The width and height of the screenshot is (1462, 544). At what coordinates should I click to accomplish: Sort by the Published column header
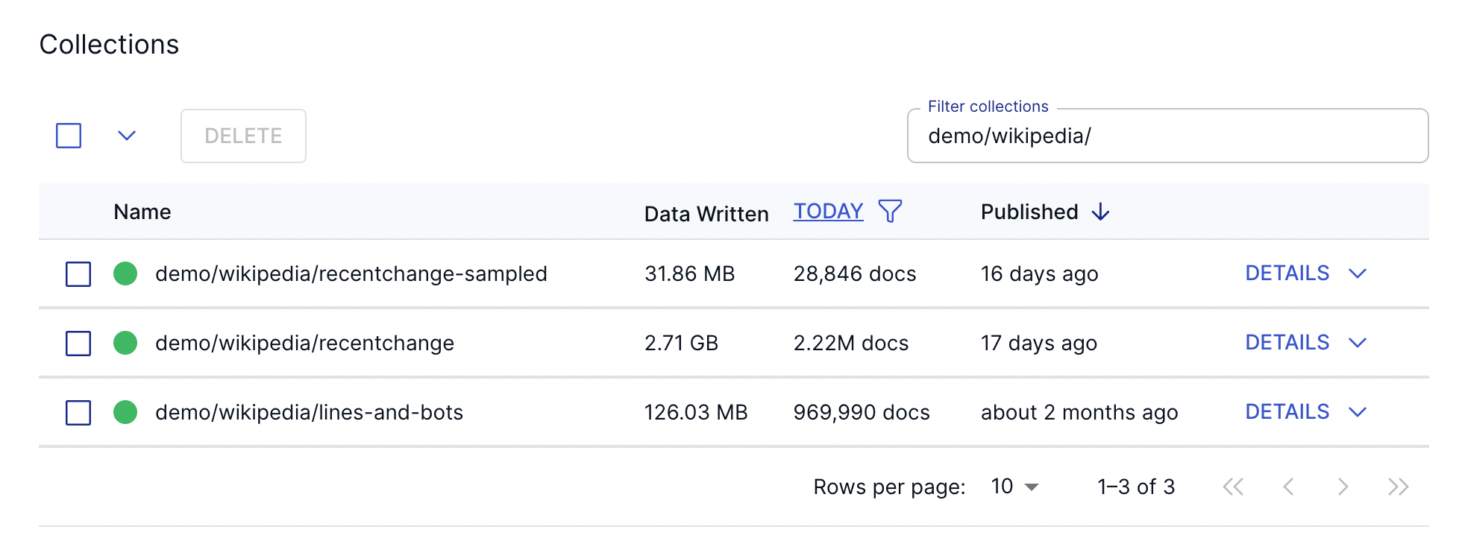pos(1029,212)
